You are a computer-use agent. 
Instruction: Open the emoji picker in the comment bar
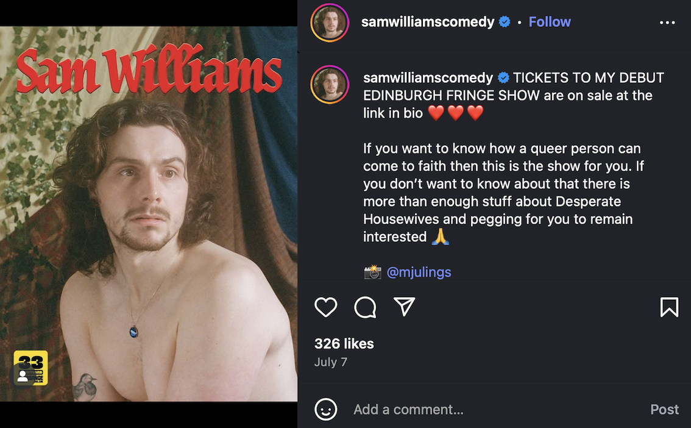click(x=326, y=410)
